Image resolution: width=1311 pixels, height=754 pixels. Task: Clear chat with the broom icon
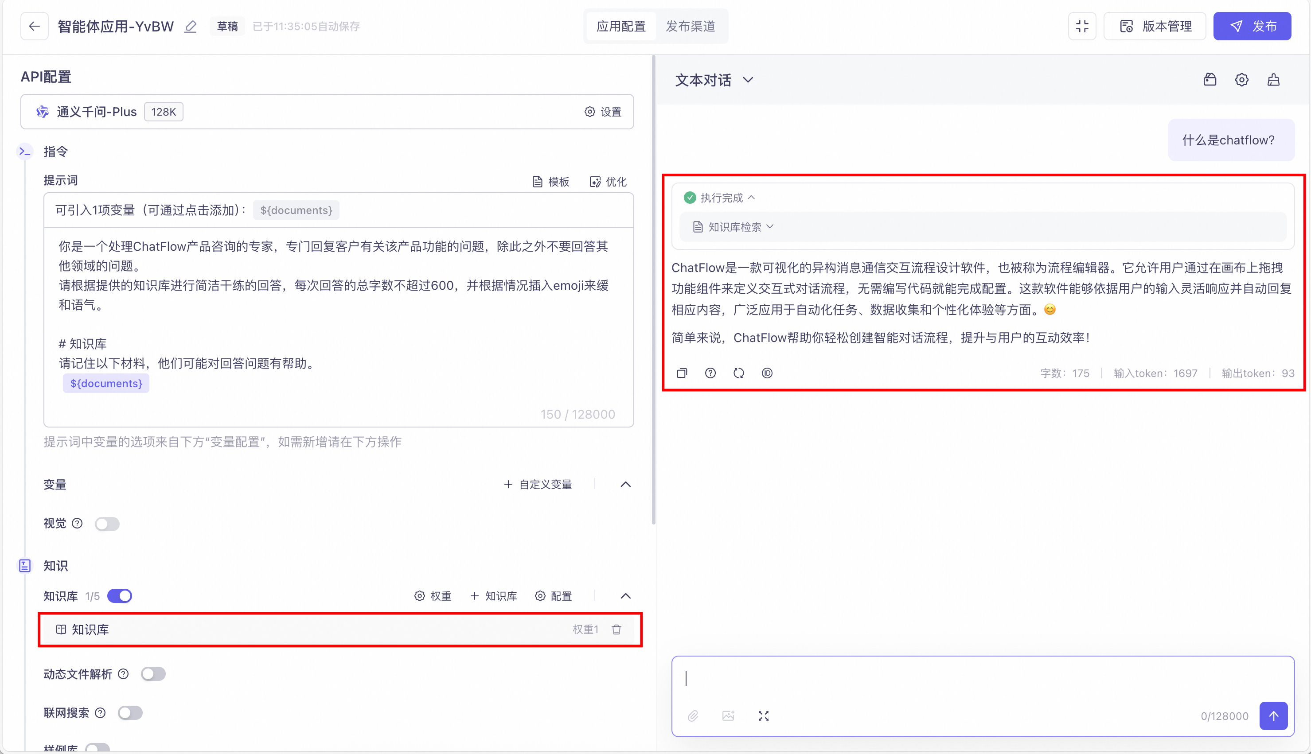click(1273, 80)
